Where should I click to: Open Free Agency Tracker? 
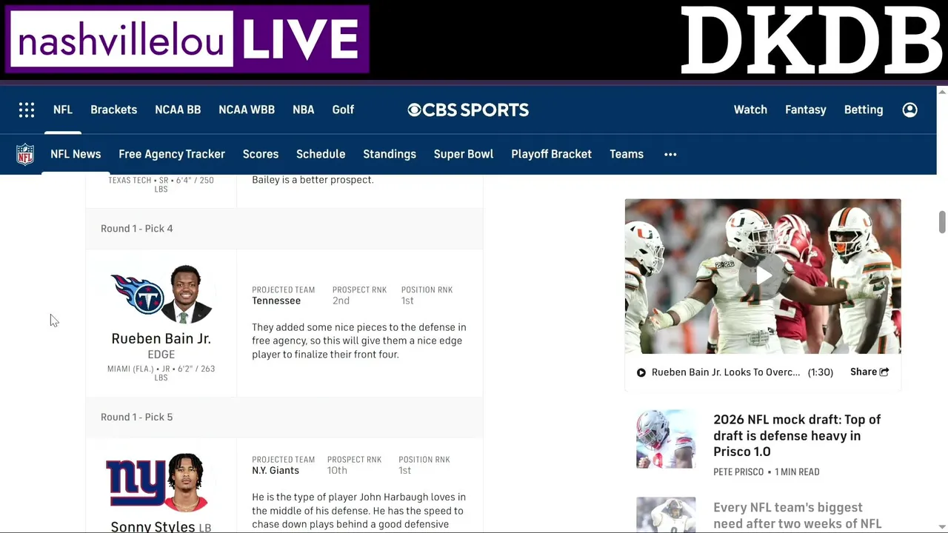point(172,154)
